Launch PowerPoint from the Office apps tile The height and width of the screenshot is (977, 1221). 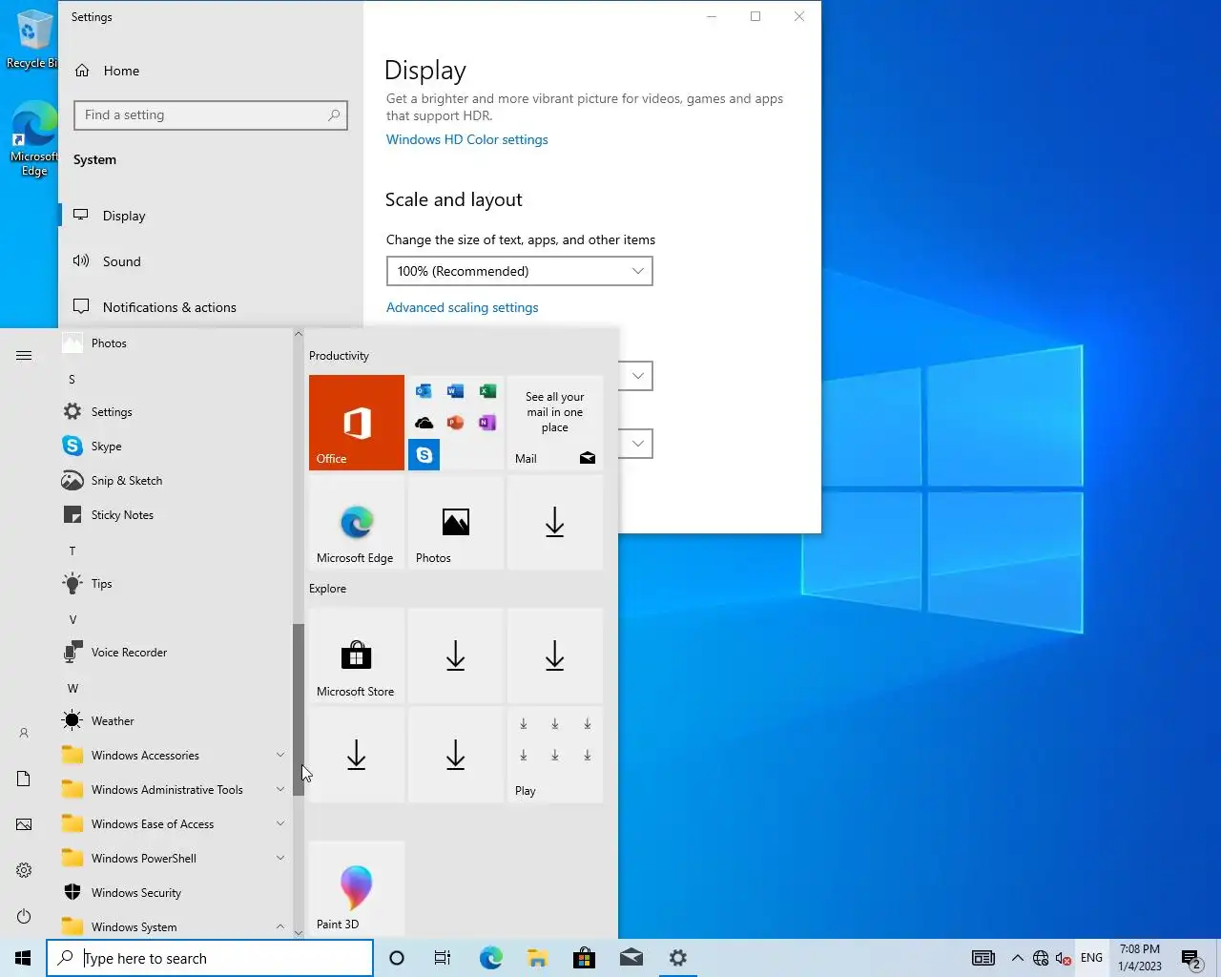tap(456, 423)
